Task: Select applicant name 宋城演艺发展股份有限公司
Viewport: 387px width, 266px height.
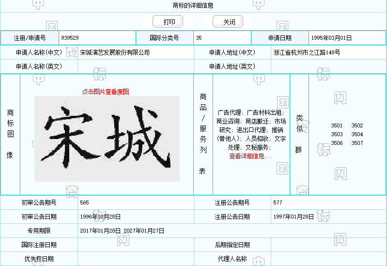Action: coord(115,52)
